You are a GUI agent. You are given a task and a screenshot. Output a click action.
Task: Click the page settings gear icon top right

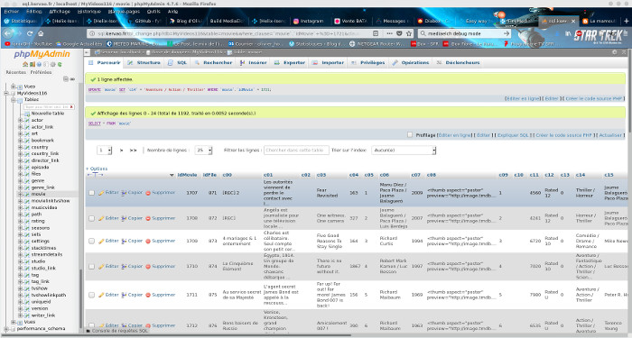(x=615, y=52)
